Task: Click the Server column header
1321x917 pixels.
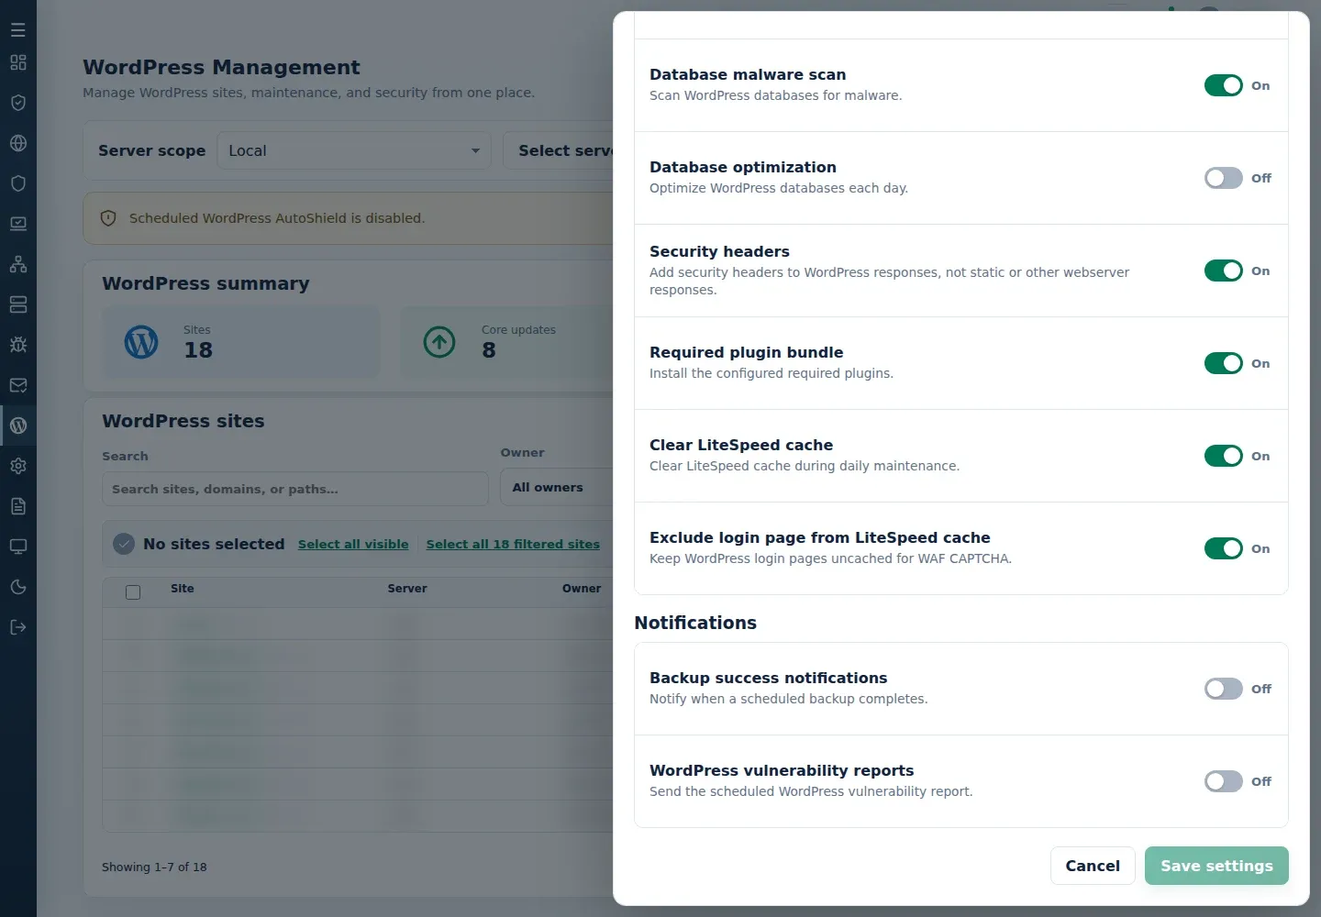Action: [407, 589]
